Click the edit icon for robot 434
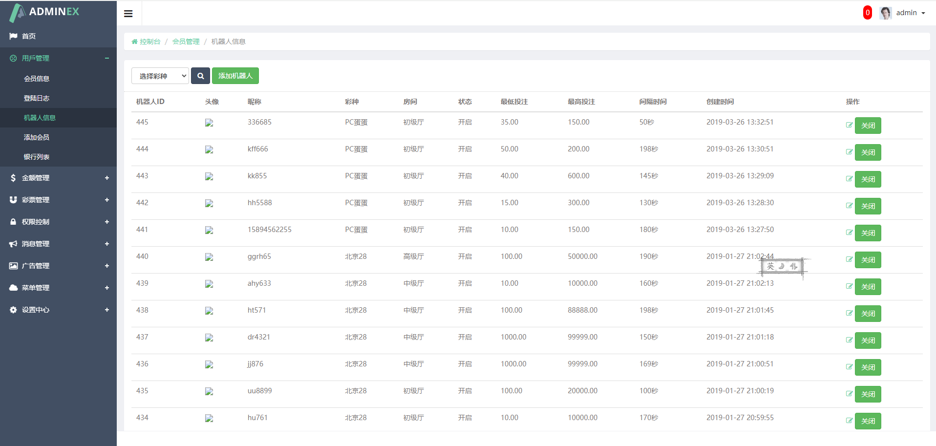Image resolution: width=936 pixels, height=446 pixels. [849, 421]
